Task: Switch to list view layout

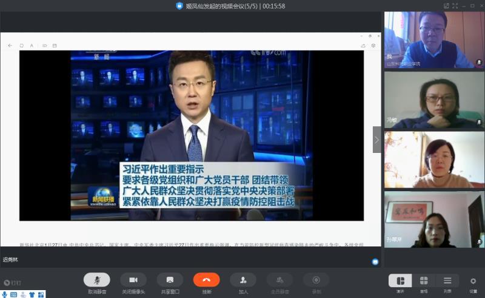Action: (447, 280)
